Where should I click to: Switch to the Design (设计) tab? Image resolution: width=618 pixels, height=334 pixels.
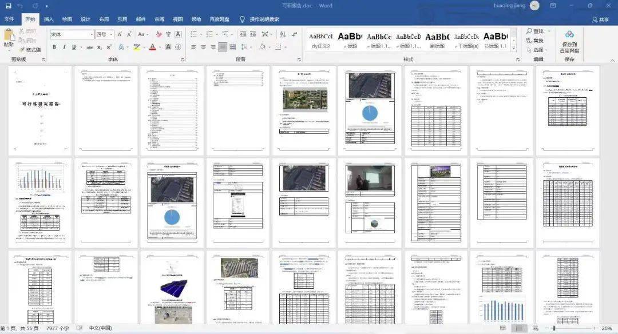(x=85, y=19)
